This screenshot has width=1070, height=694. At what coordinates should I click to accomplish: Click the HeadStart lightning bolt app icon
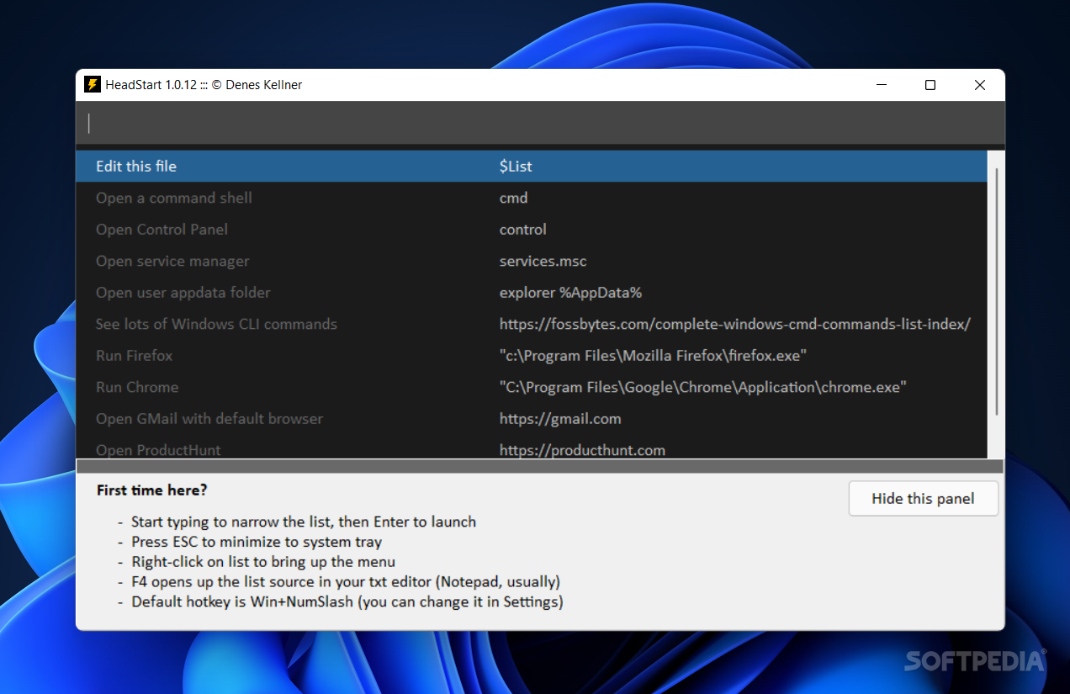pyautogui.click(x=93, y=85)
